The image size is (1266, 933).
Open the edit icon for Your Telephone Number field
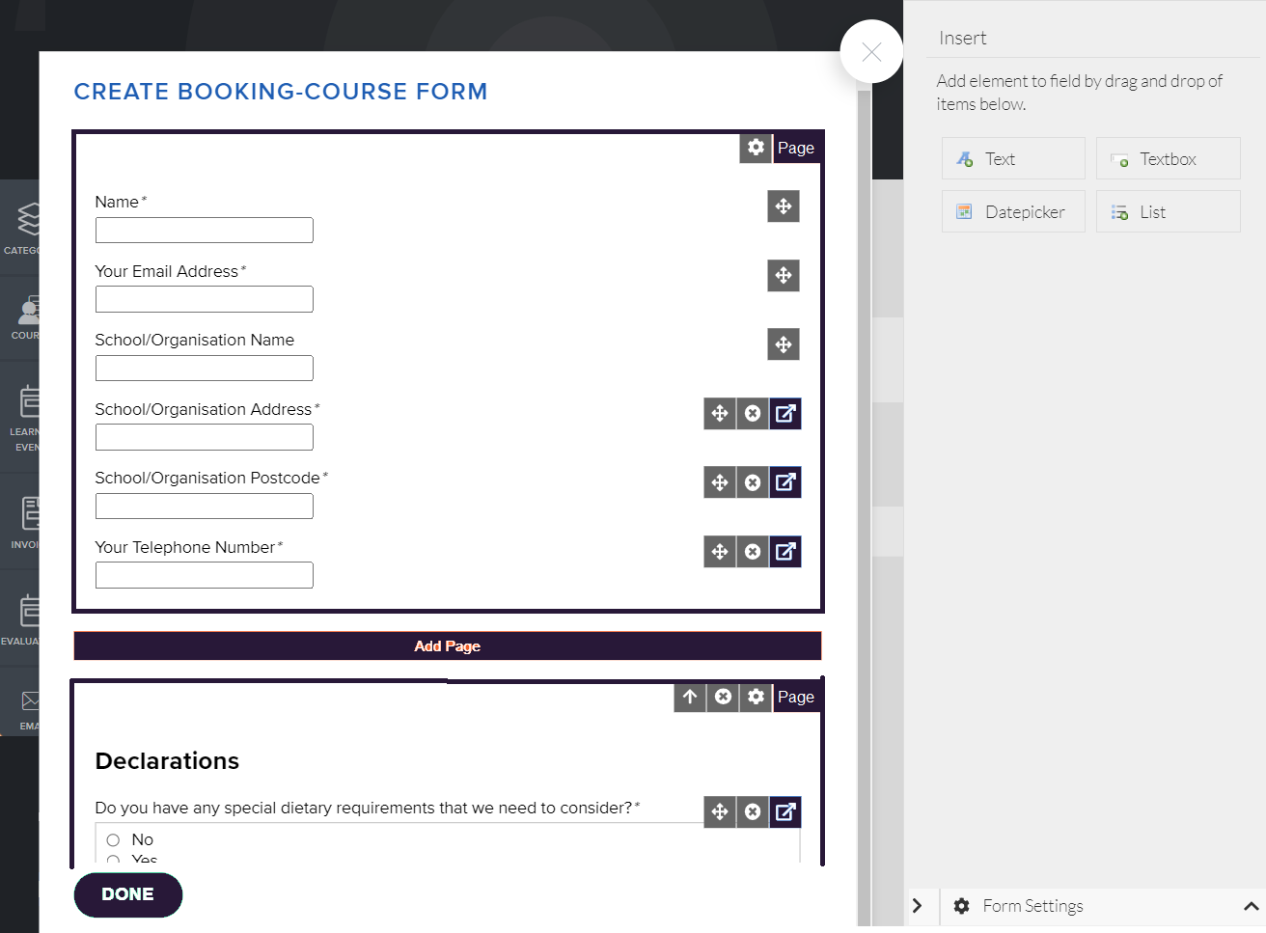coord(784,551)
